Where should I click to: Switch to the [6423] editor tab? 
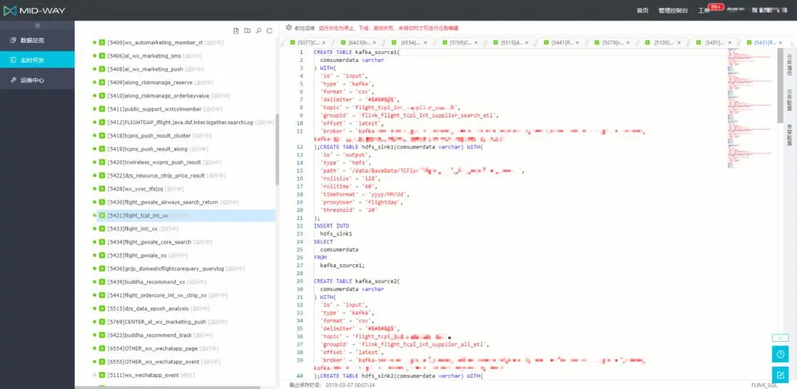pos(359,43)
